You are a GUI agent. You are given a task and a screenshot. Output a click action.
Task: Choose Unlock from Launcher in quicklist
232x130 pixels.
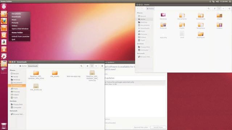[20, 36]
